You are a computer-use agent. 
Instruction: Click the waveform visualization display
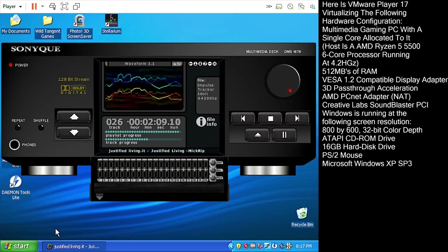coord(143,88)
